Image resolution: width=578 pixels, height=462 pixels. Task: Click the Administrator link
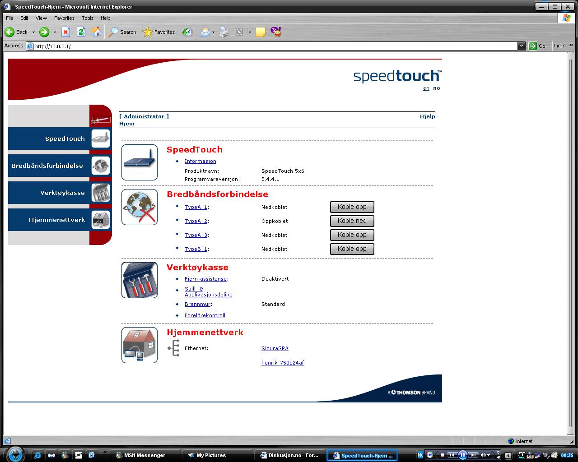pos(144,116)
